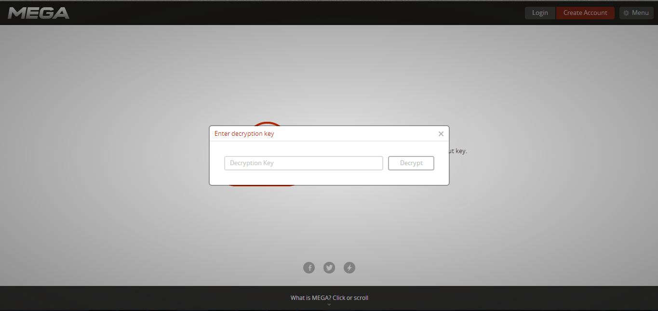Click empty space in the dark footer bar
The image size is (658, 311).
coord(145,298)
